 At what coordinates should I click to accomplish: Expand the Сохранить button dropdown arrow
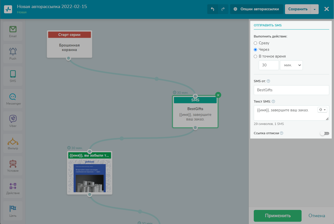click(315, 9)
